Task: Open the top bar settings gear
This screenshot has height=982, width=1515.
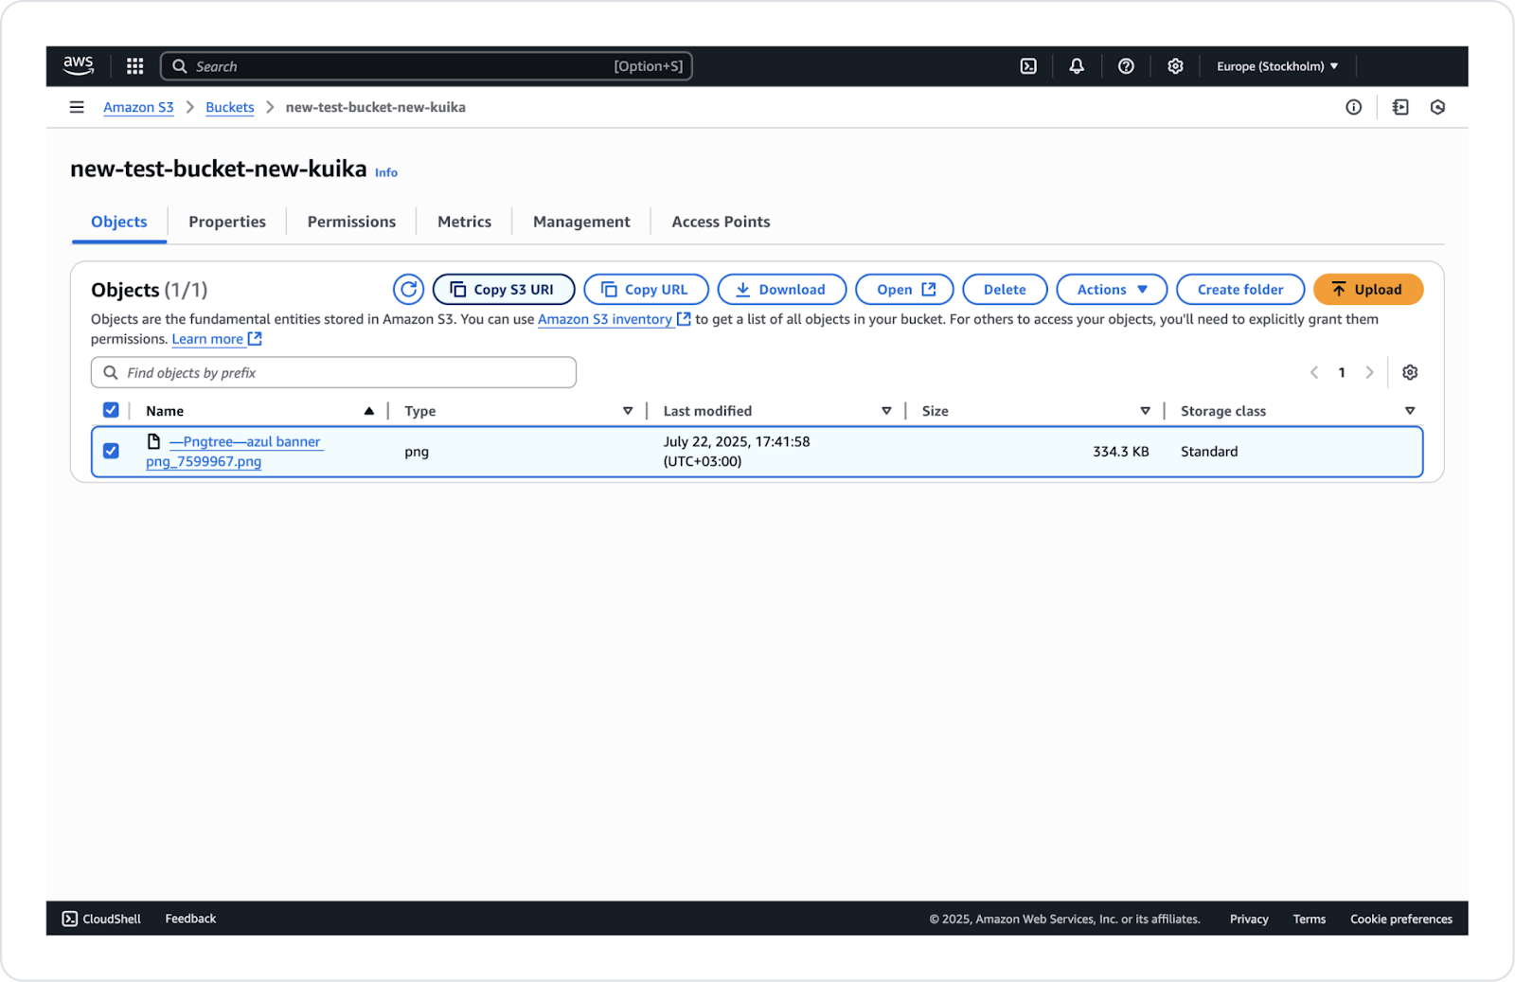Action: 1175,66
